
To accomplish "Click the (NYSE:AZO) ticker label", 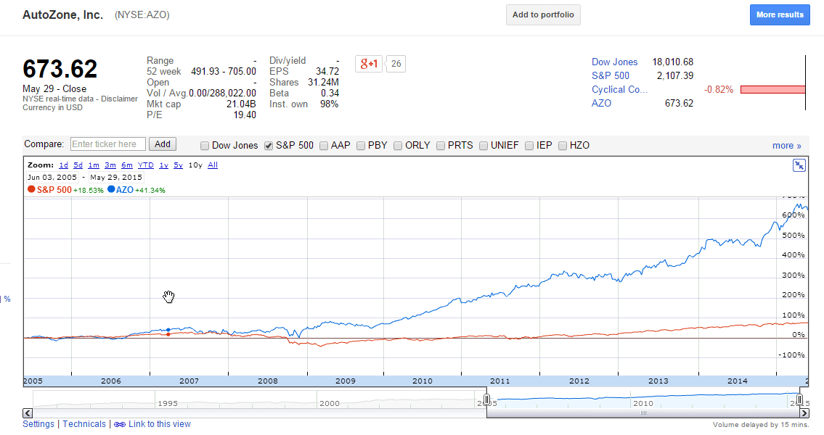I will (x=142, y=15).
